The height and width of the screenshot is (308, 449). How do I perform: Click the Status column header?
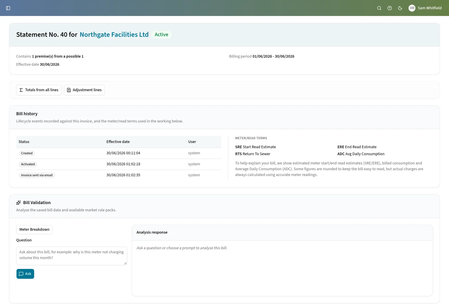pos(24,142)
